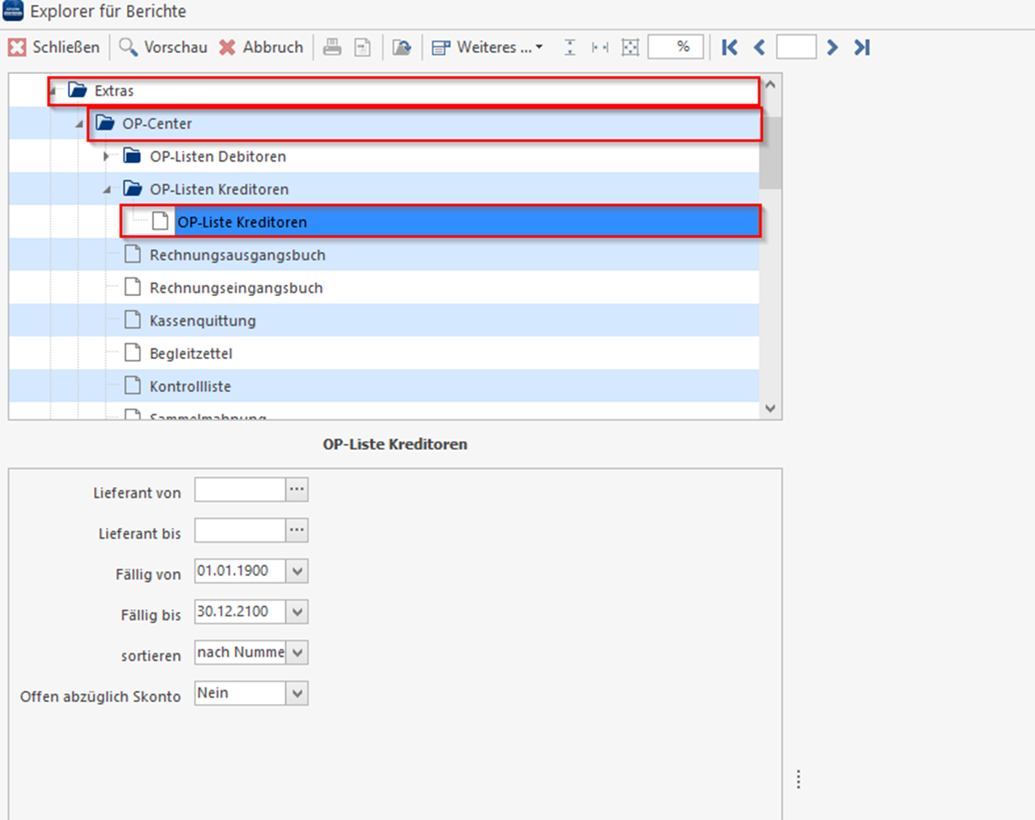The width and height of the screenshot is (1035, 820).
Task: Jump to the last page
Action: coord(861,47)
